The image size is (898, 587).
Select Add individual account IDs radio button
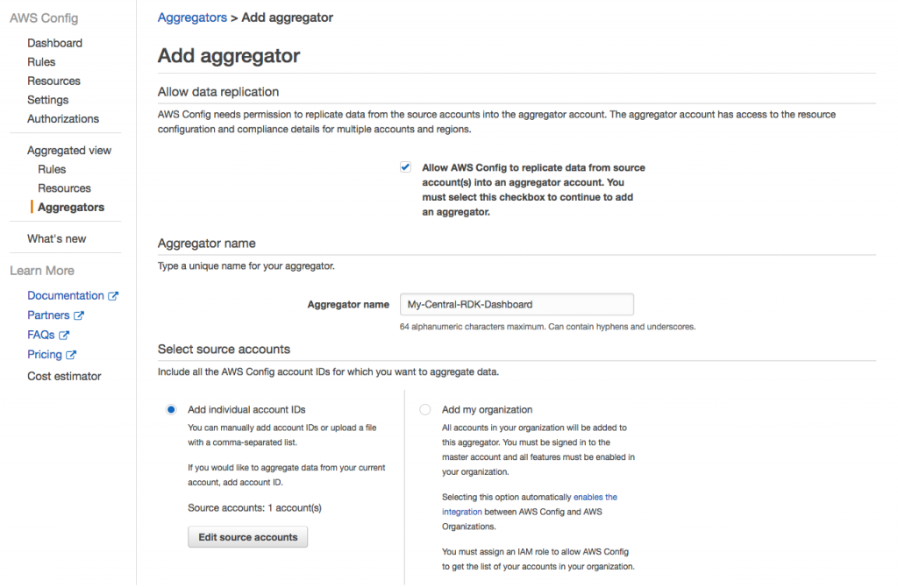click(x=171, y=410)
